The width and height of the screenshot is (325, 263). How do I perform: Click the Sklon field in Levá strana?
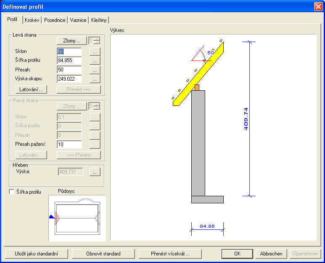pyautogui.click(x=69, y=52)
